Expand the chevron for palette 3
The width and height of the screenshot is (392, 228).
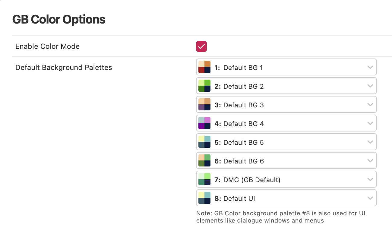click(370, 105)
